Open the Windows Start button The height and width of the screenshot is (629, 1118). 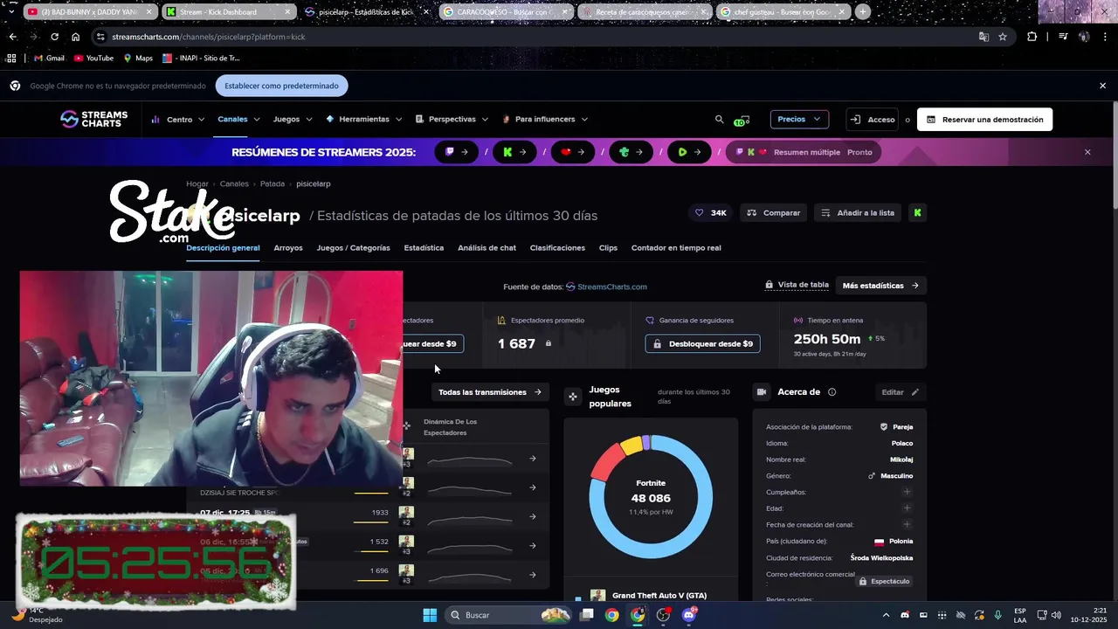click(430, 615)
